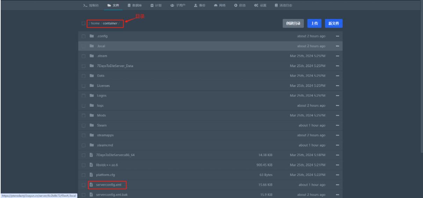Click the 7DaysToDieServer.x86_64 file icon
The image size is (423, 198).
pos(92,155)
